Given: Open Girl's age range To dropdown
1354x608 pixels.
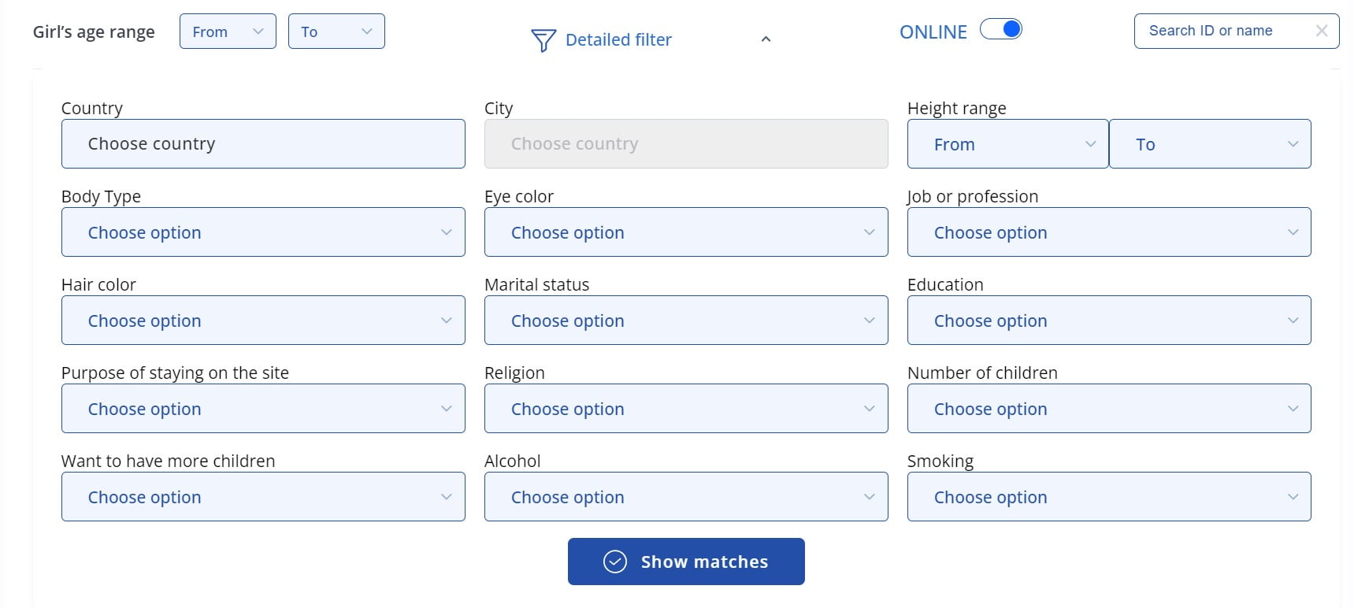Looking at the screenshot, I should point(336,32).
